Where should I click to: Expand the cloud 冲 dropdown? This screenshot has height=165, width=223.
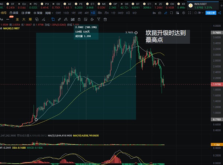point(198,13)
